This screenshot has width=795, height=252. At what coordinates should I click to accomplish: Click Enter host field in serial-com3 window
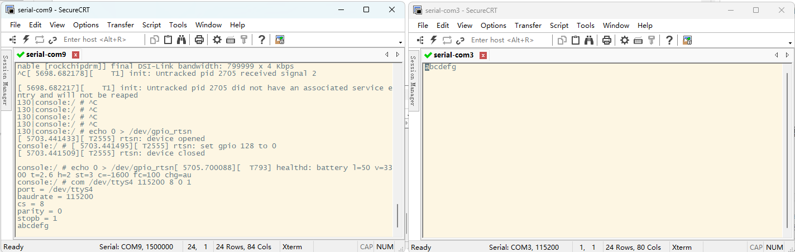[x=510, y=40]
